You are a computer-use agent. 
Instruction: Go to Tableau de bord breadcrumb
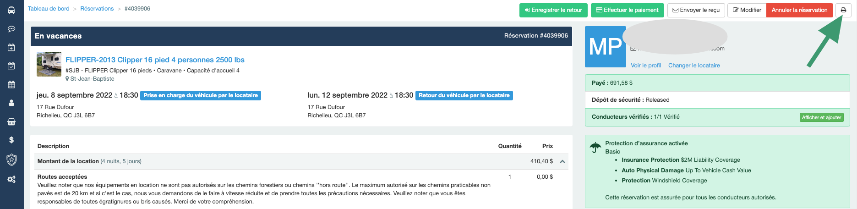[x=49, y=9]
